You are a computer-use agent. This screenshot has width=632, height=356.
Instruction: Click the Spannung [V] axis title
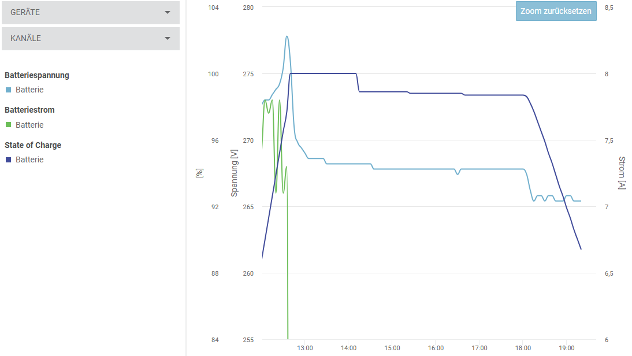[x=235, y=173]
